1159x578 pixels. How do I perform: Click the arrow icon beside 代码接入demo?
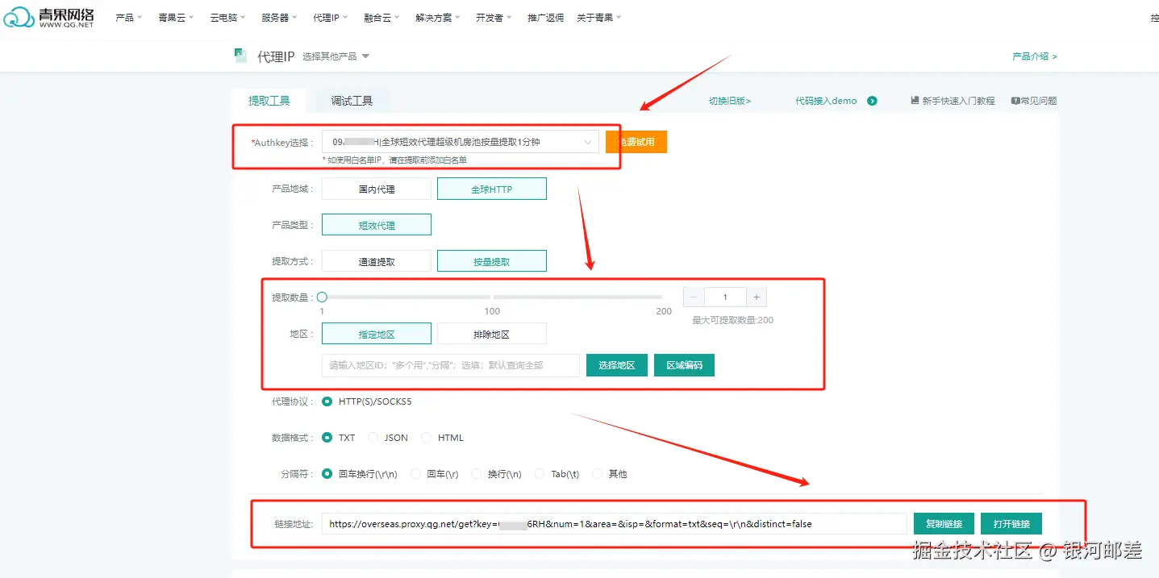(x=872, y=101)
